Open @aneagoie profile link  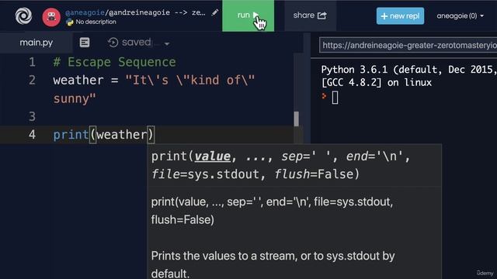[85, 12]
